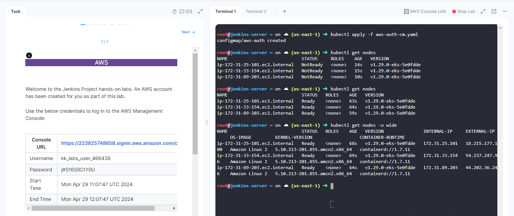The width and height of the screenshot is (514, 216).
Task: Click the EXTERNAL-IP column header
Action: click(480, 131)
